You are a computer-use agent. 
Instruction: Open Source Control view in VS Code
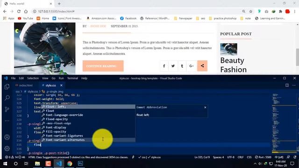(x=7, y=109)
